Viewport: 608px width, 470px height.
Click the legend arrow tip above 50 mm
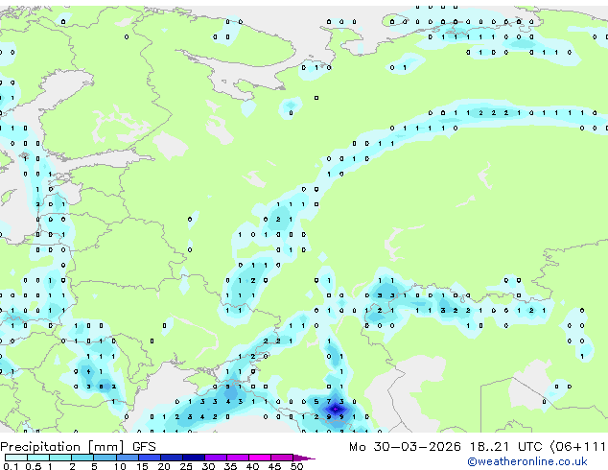pos(304,458)
